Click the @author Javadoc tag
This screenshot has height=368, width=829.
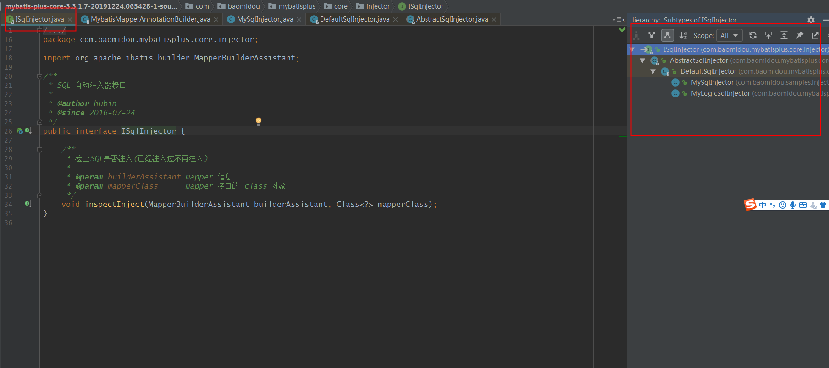click(73, 103)
